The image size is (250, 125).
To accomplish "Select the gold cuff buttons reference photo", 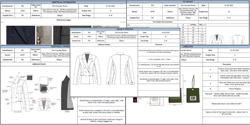I will click(x=44, y=35).
